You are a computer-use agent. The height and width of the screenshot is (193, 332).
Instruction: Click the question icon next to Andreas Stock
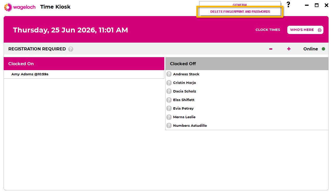click(x=169, y=74)
